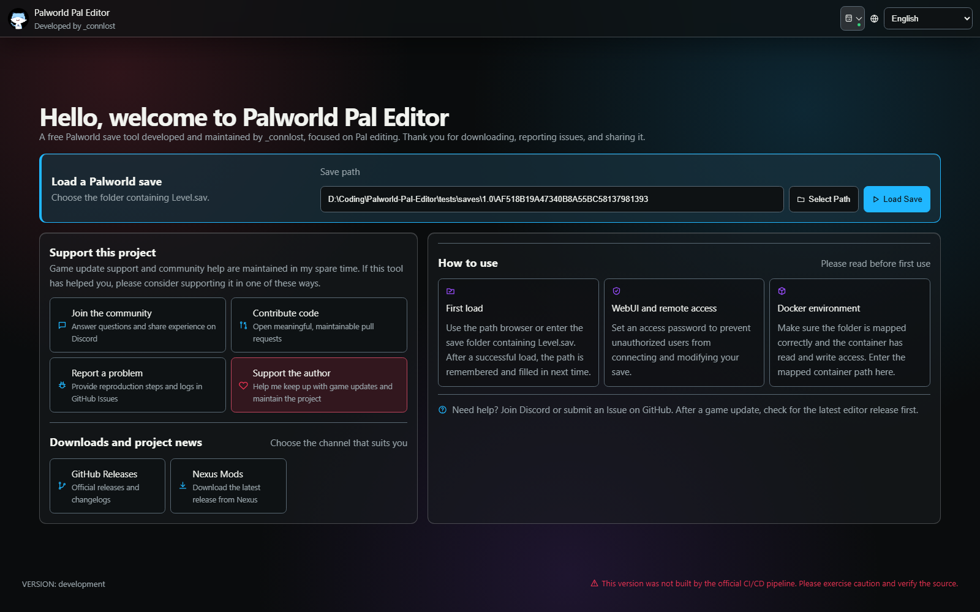This screenshot has height=612, width=980.
Task: Click the bug icon in Report a problem
Action: point(62,386)
